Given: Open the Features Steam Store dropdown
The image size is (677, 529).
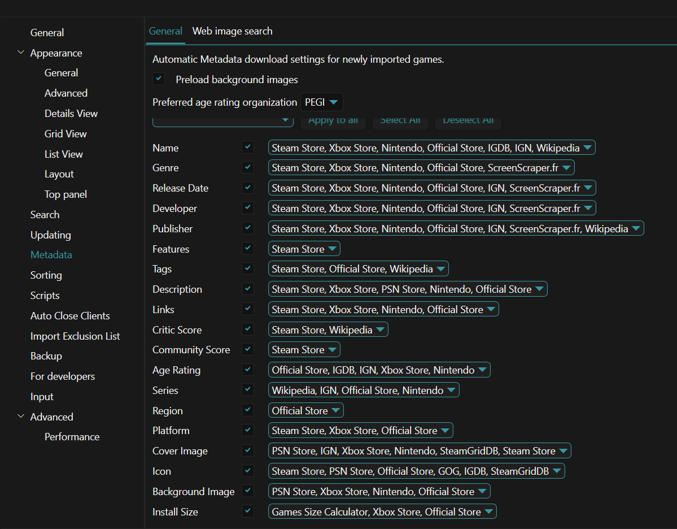Looking at the screenshot, I should pos(304,249).
